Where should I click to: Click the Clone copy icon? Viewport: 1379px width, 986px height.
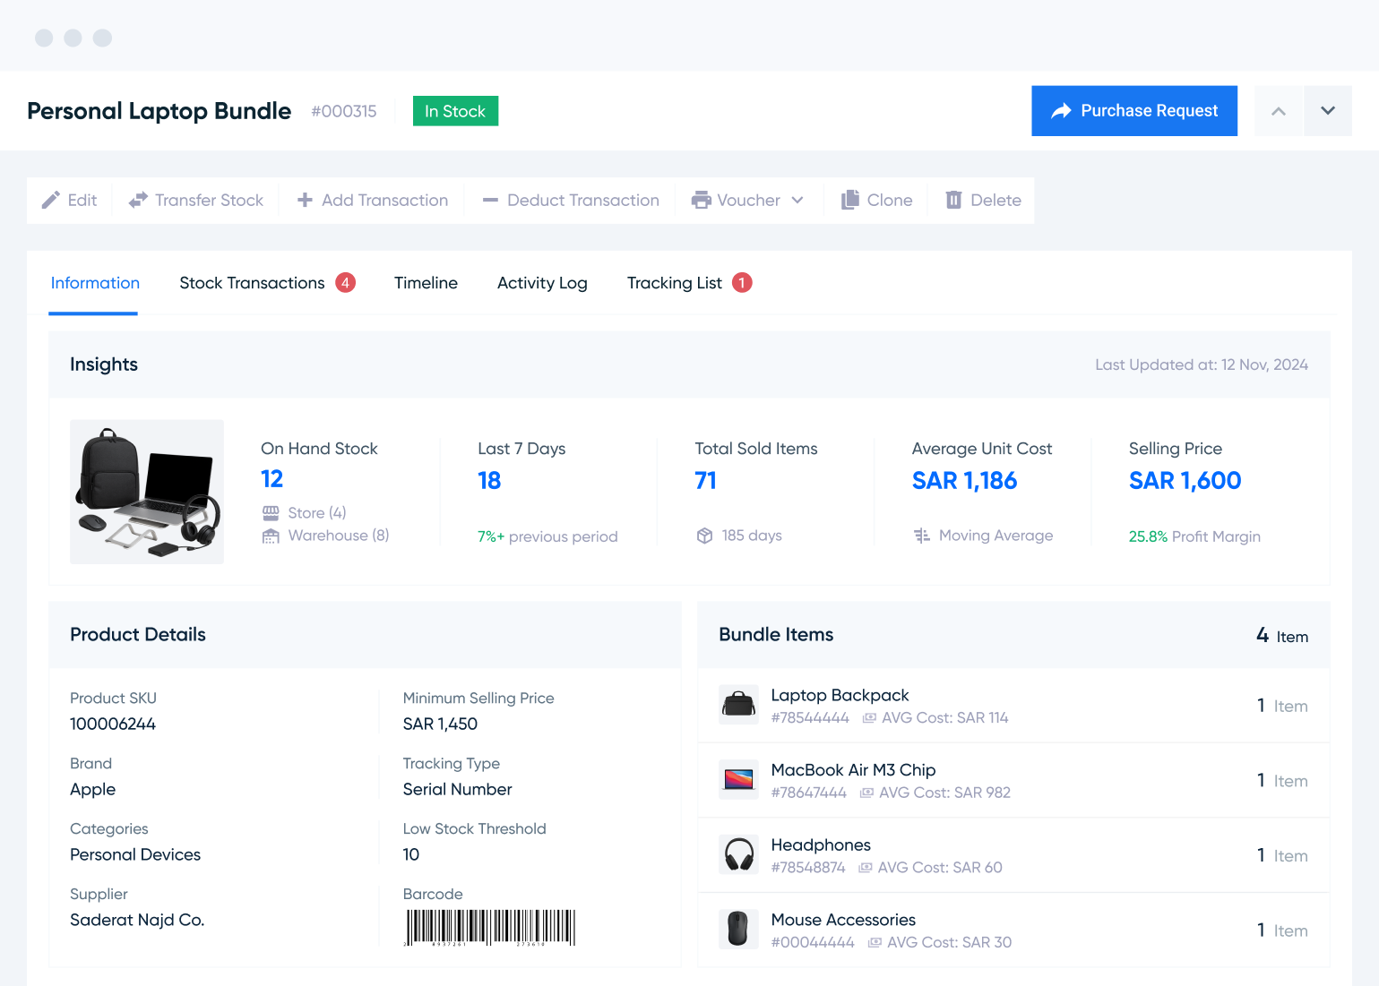[x=850, y=200]
